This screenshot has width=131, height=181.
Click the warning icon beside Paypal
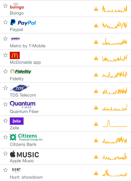[96, 25]
